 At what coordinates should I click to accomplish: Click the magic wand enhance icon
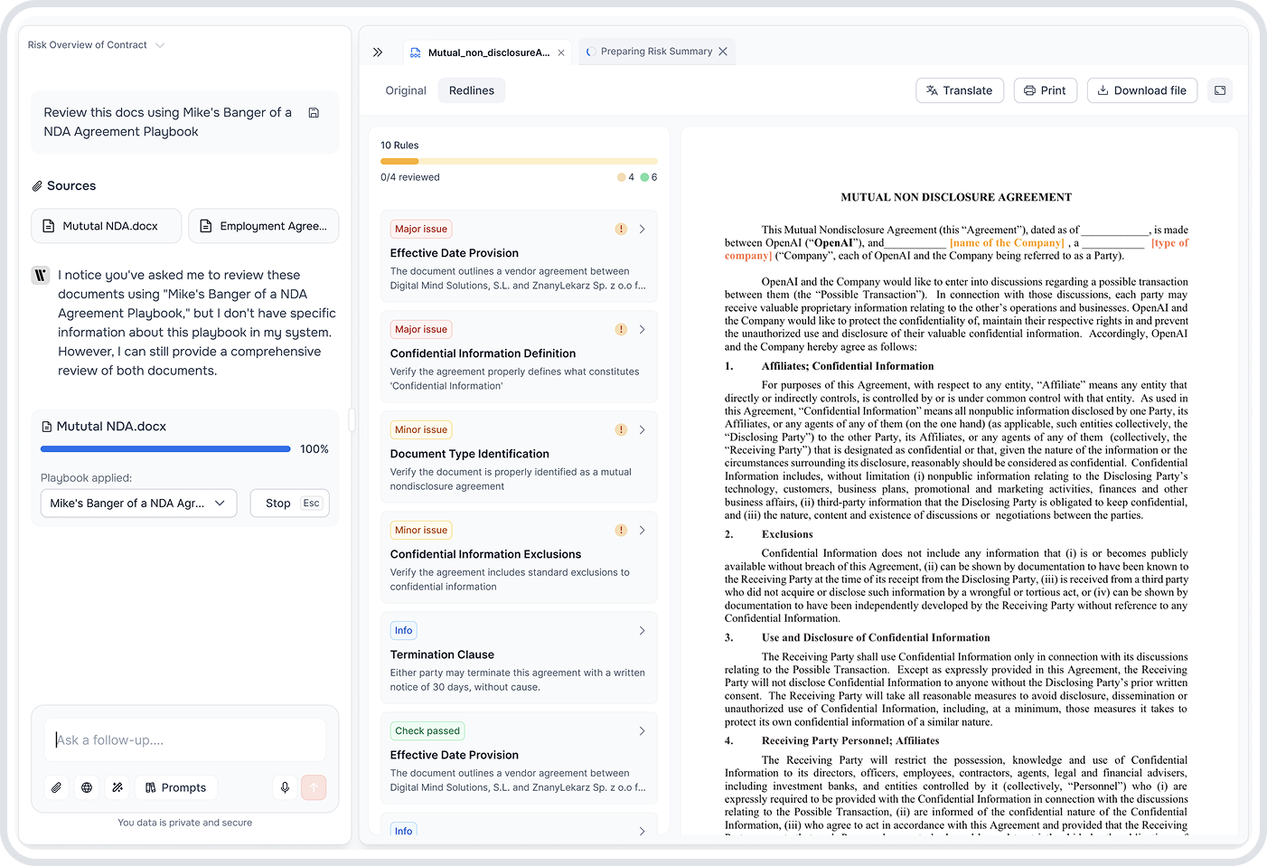tap(117, 787)
